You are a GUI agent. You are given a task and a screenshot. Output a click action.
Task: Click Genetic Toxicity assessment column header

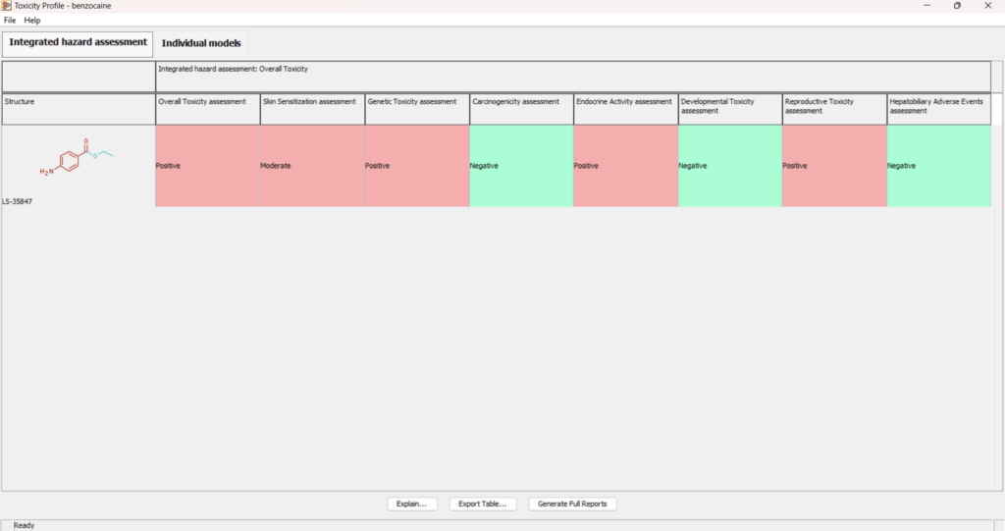coord(417,109)
